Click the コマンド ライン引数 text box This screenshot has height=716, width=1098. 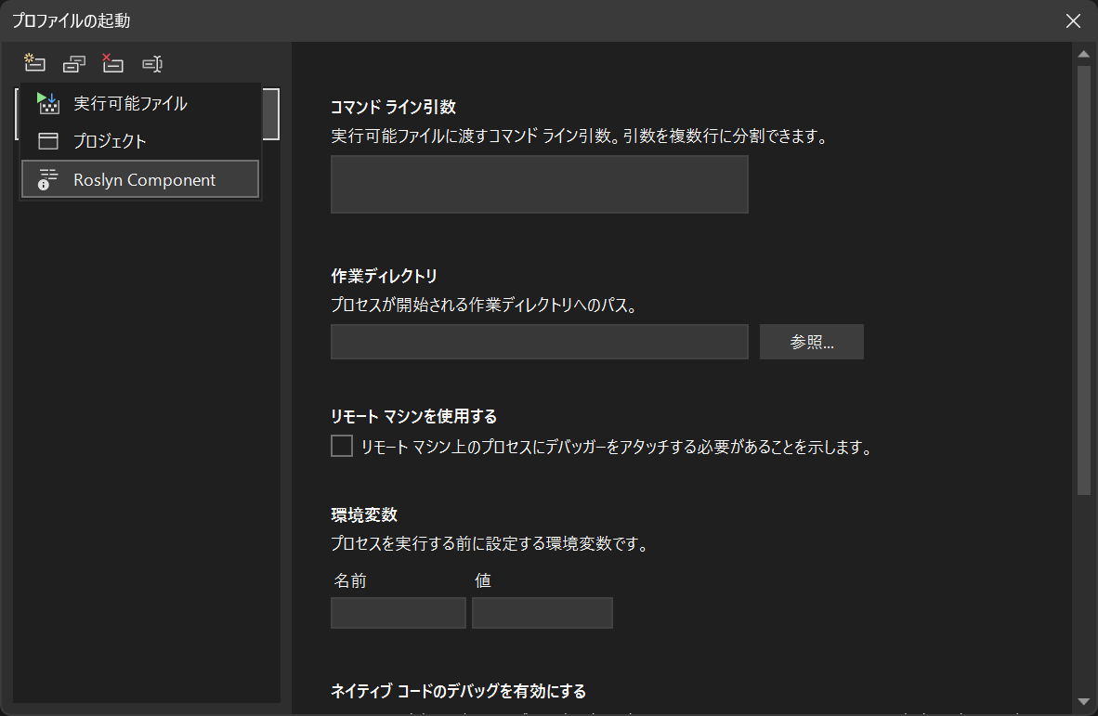point(539,184)
